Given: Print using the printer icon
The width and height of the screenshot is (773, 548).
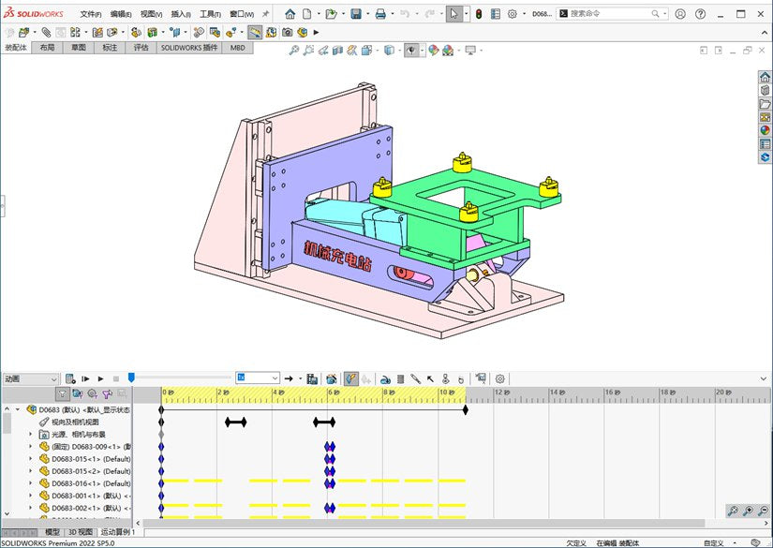Looking at the screenshot, I should [380, 14].
